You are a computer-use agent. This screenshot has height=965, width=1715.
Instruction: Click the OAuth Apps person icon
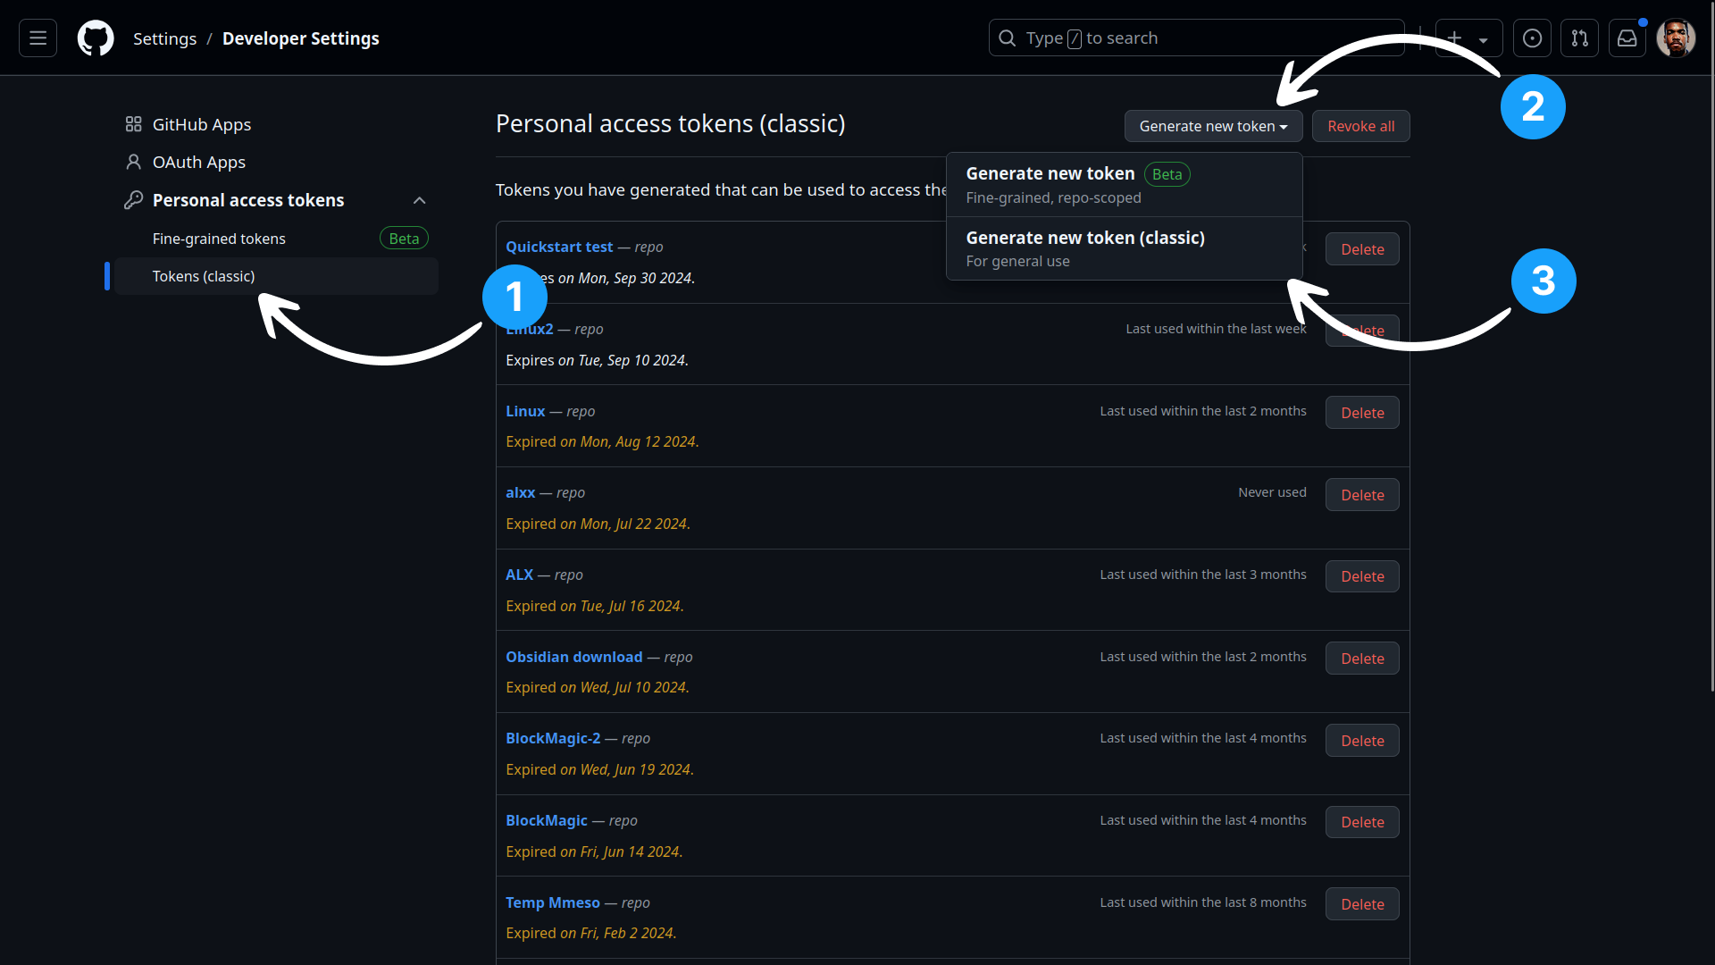tap(133, 162)
